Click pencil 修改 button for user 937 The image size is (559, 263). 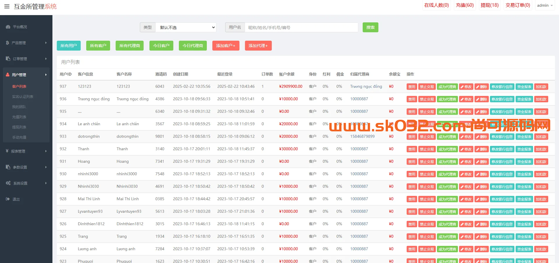coord(466,87)
